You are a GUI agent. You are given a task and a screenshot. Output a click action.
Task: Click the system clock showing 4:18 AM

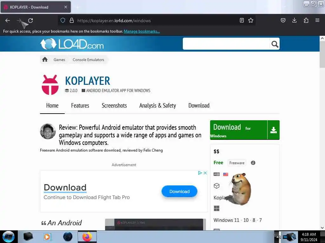(309, 237)
